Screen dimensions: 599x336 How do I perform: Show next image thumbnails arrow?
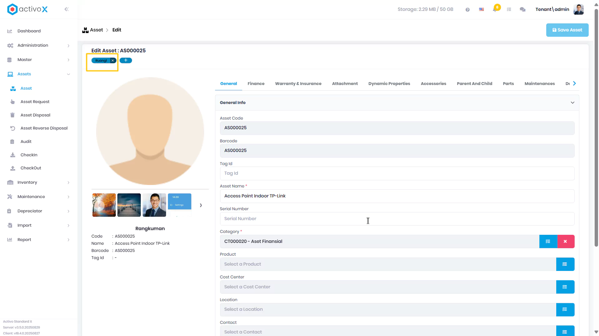click(201, 205)
